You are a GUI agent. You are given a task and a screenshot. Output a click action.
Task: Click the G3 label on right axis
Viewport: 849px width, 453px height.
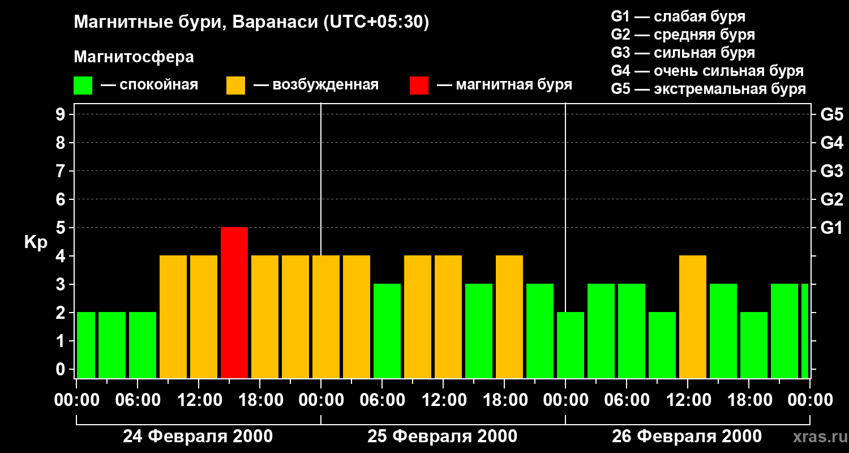[x=831, y=171]
